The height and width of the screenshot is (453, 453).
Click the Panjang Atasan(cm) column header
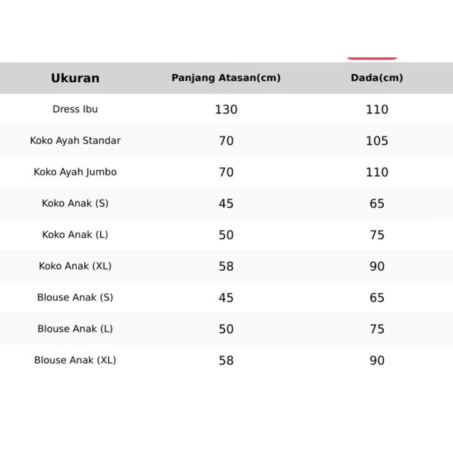226,78
